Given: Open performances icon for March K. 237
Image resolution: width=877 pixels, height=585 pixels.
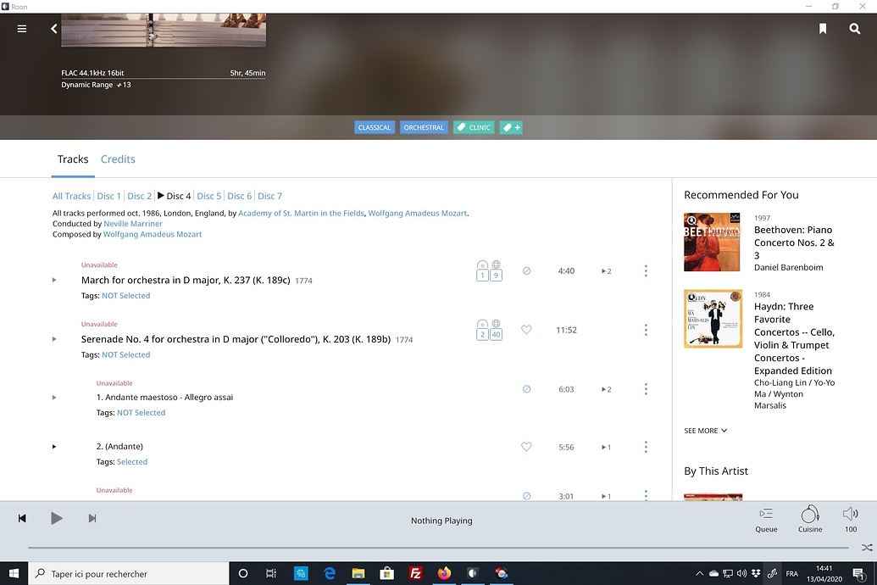Looking at the screenshot, I should click(482, 270).
